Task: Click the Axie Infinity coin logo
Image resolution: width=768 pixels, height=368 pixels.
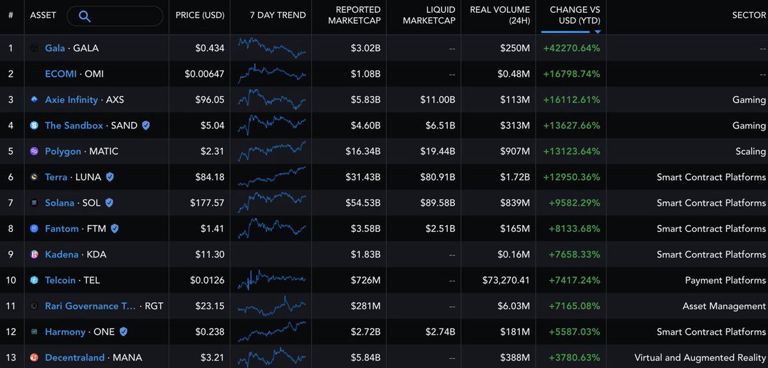Action: (x=35, y=100)
